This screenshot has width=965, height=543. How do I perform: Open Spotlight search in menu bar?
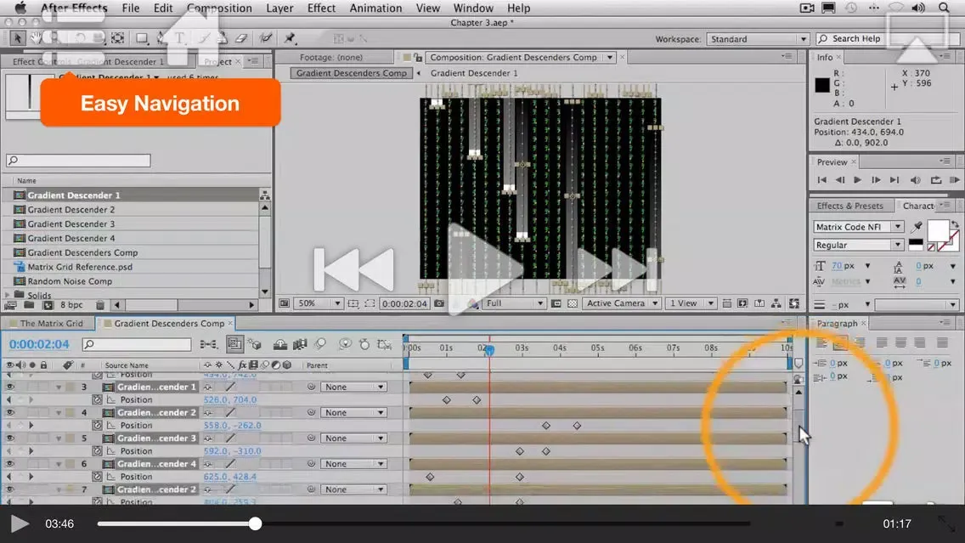[944, 8]
